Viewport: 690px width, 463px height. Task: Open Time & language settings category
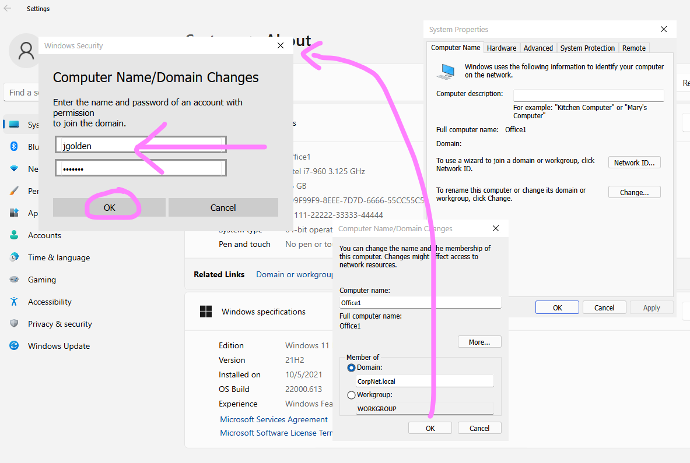pos(59,257)
